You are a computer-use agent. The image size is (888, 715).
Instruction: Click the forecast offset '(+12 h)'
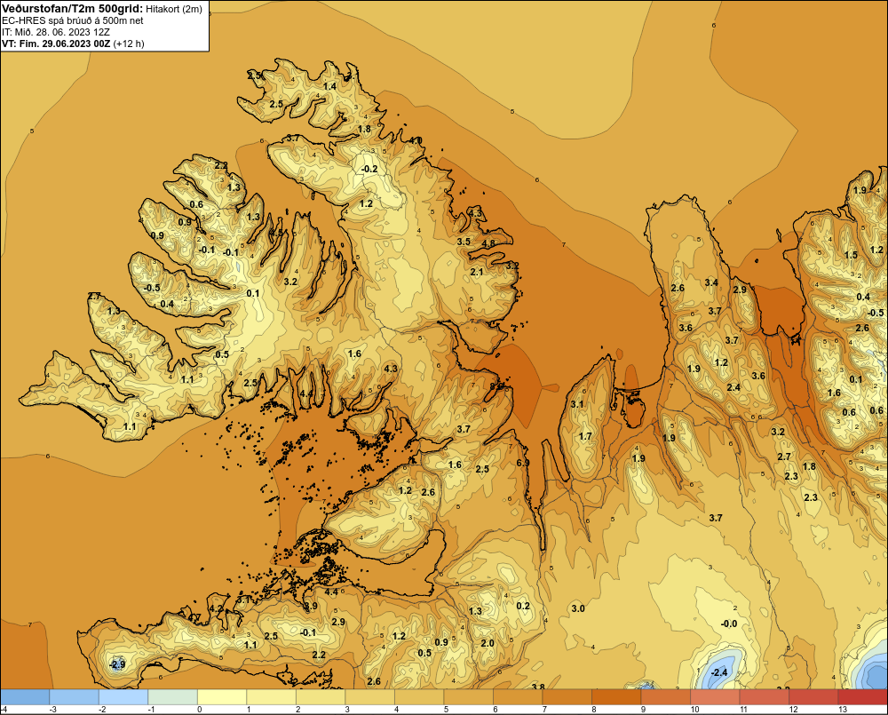point(129,44)
